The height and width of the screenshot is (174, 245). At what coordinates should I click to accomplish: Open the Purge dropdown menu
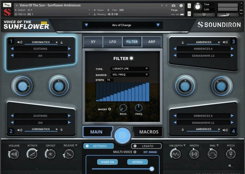177,10
